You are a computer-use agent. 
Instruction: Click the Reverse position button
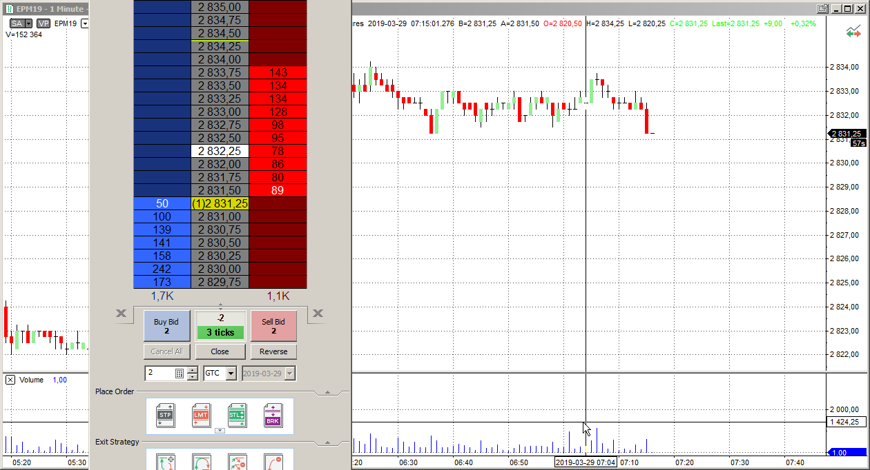pos(273,351)
